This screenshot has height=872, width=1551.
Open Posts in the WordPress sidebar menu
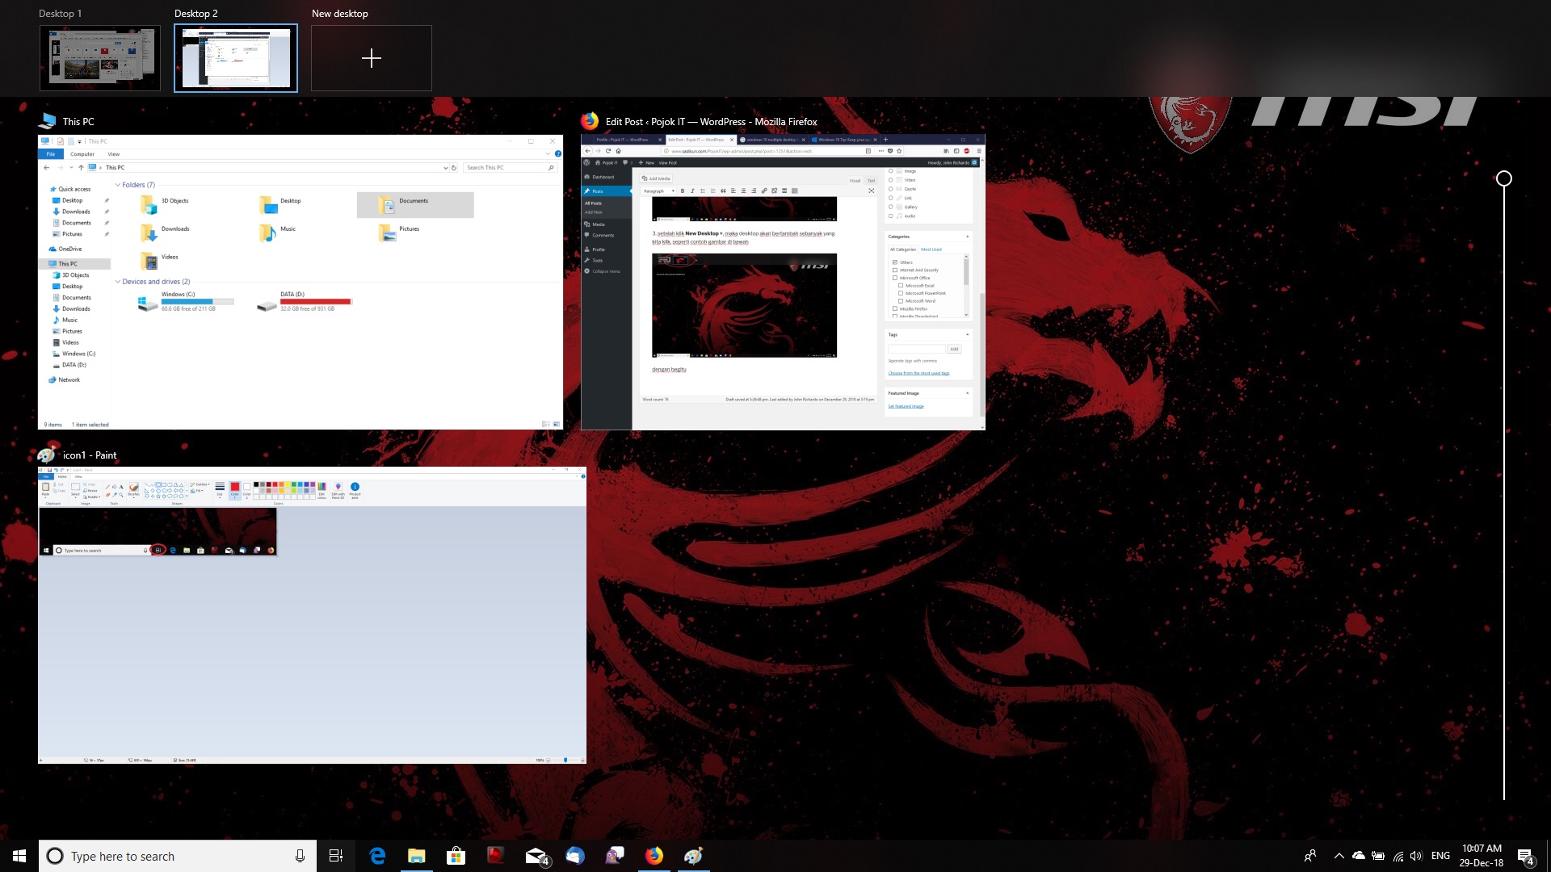606,191
